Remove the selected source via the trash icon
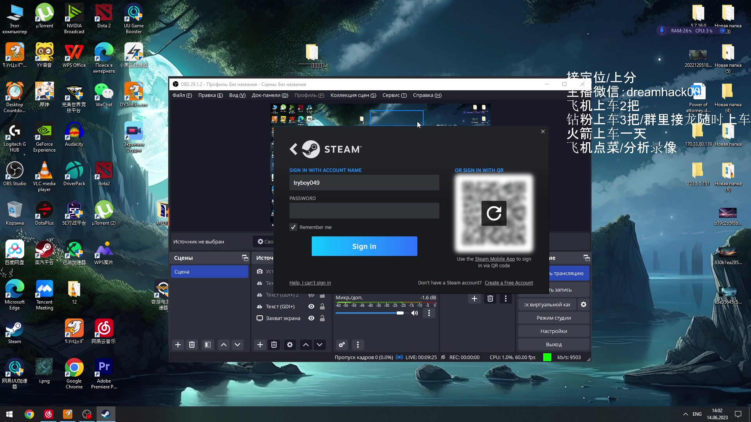 click(274, 345)
